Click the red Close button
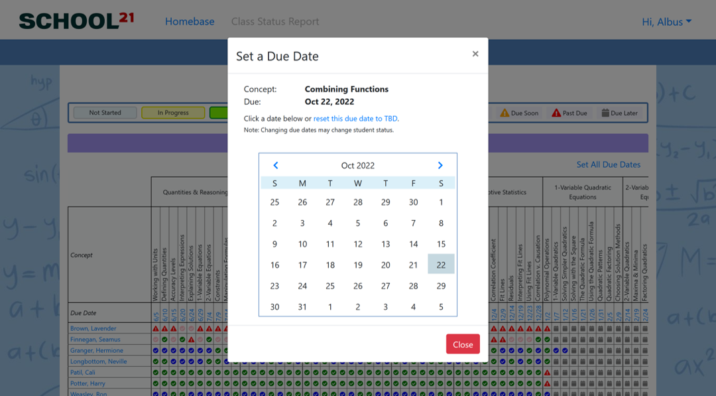 [x=463, y=344]
